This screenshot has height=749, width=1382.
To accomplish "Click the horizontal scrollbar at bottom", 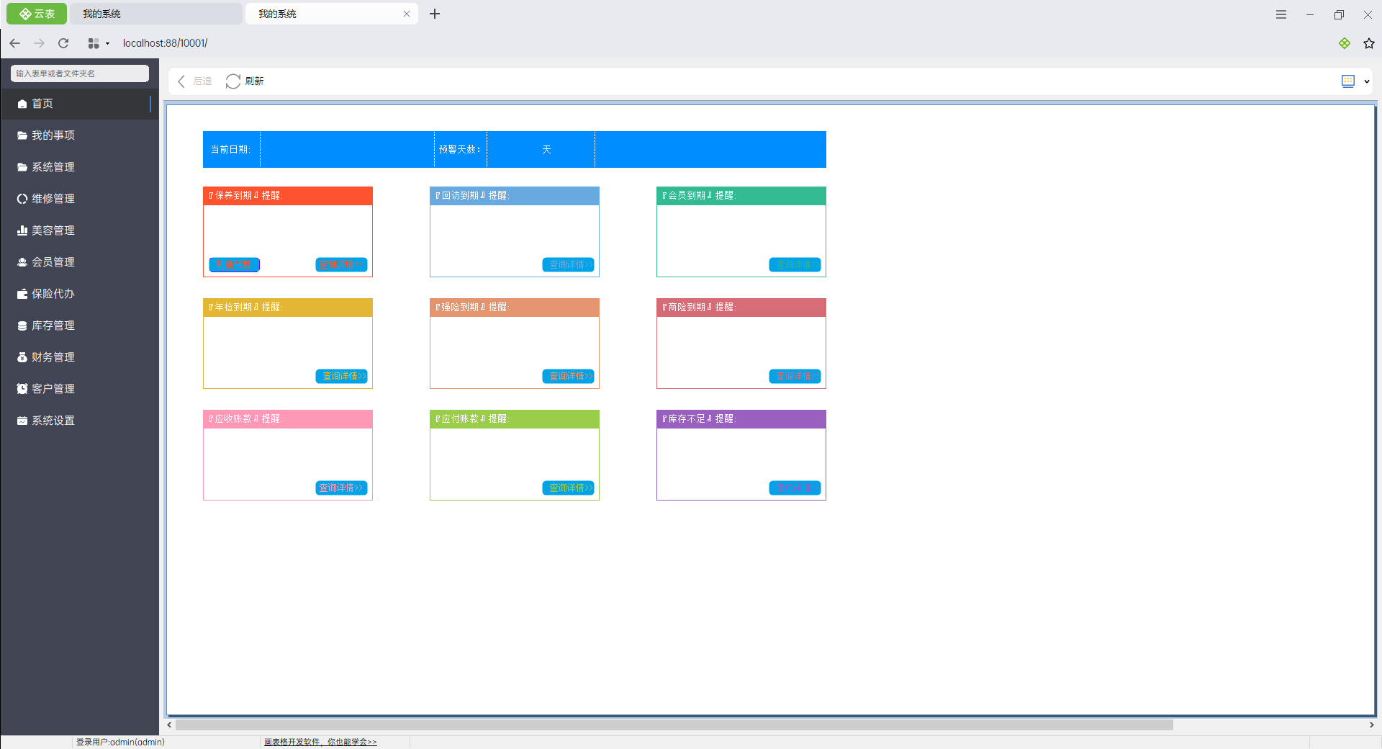I will [x=674, y=725].
